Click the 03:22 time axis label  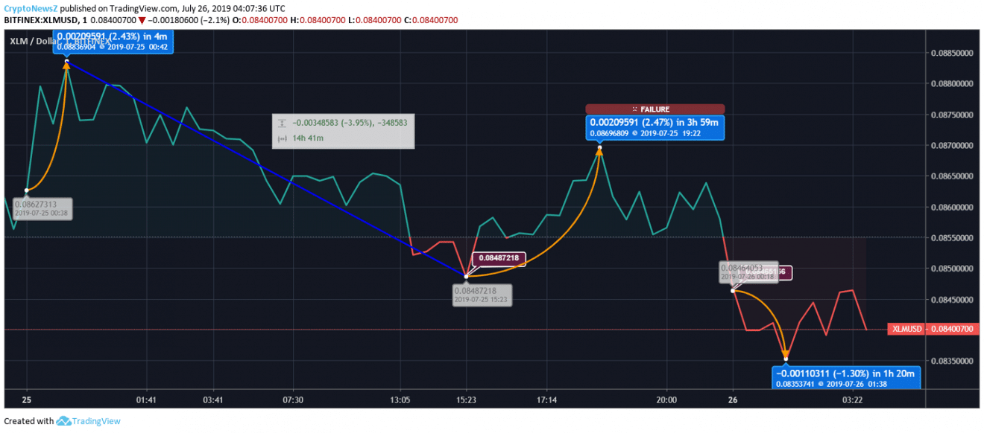(x=853, y=400)
